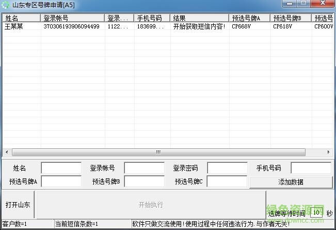Viewport: 336px width, 230px height.
Task: Focus the 预选号牌B input field
Action: (144, 181)
